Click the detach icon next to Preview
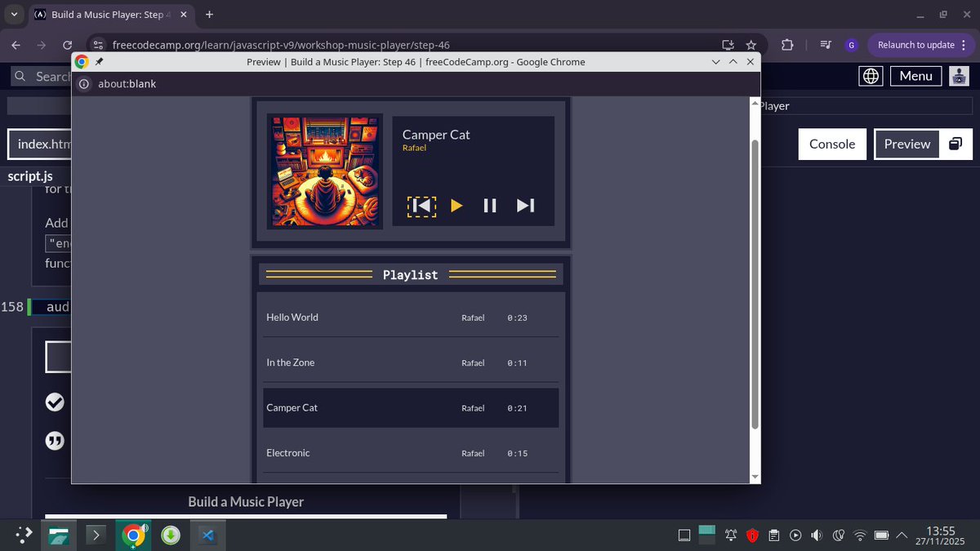This screenshot has width=980, height=551. [x=955, y=143]
